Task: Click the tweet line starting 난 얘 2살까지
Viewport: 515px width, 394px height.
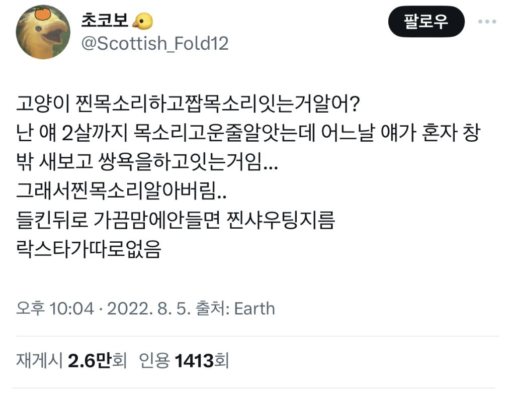Action: (x=246, y=136)
